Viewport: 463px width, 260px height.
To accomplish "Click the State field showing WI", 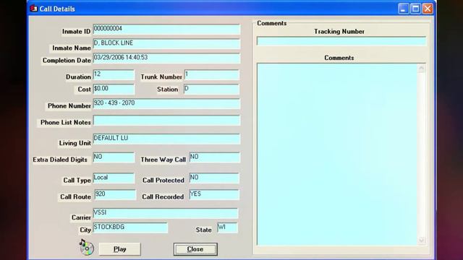I will pos(227,227).
